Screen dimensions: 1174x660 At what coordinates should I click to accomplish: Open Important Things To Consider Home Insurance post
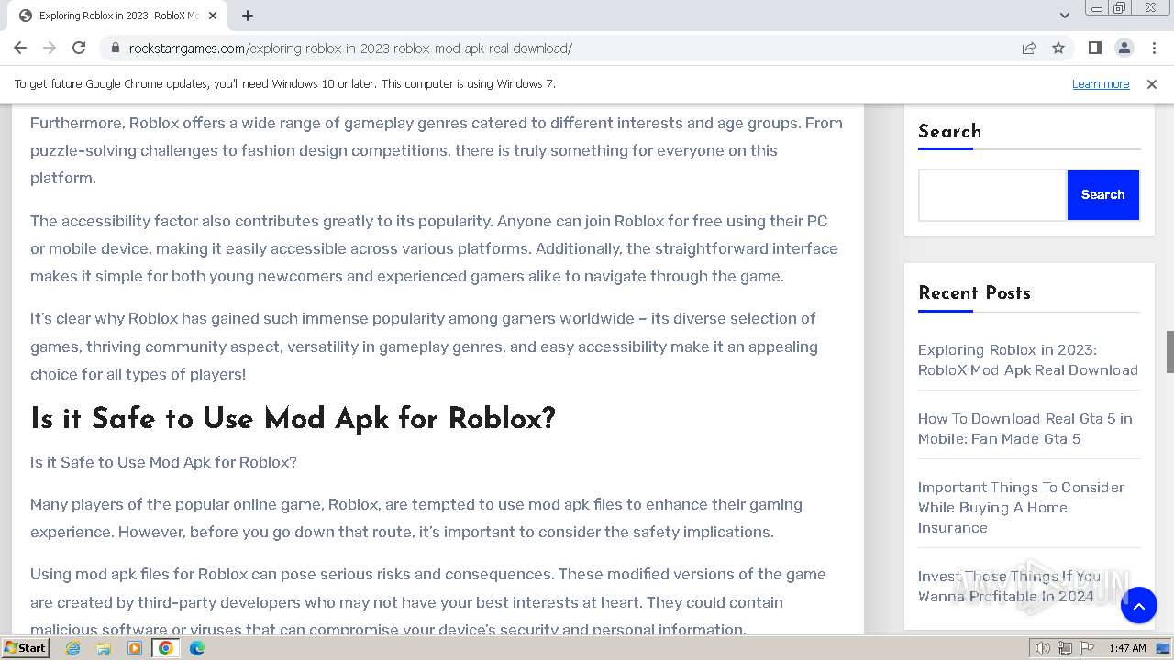coord(1021,508)
